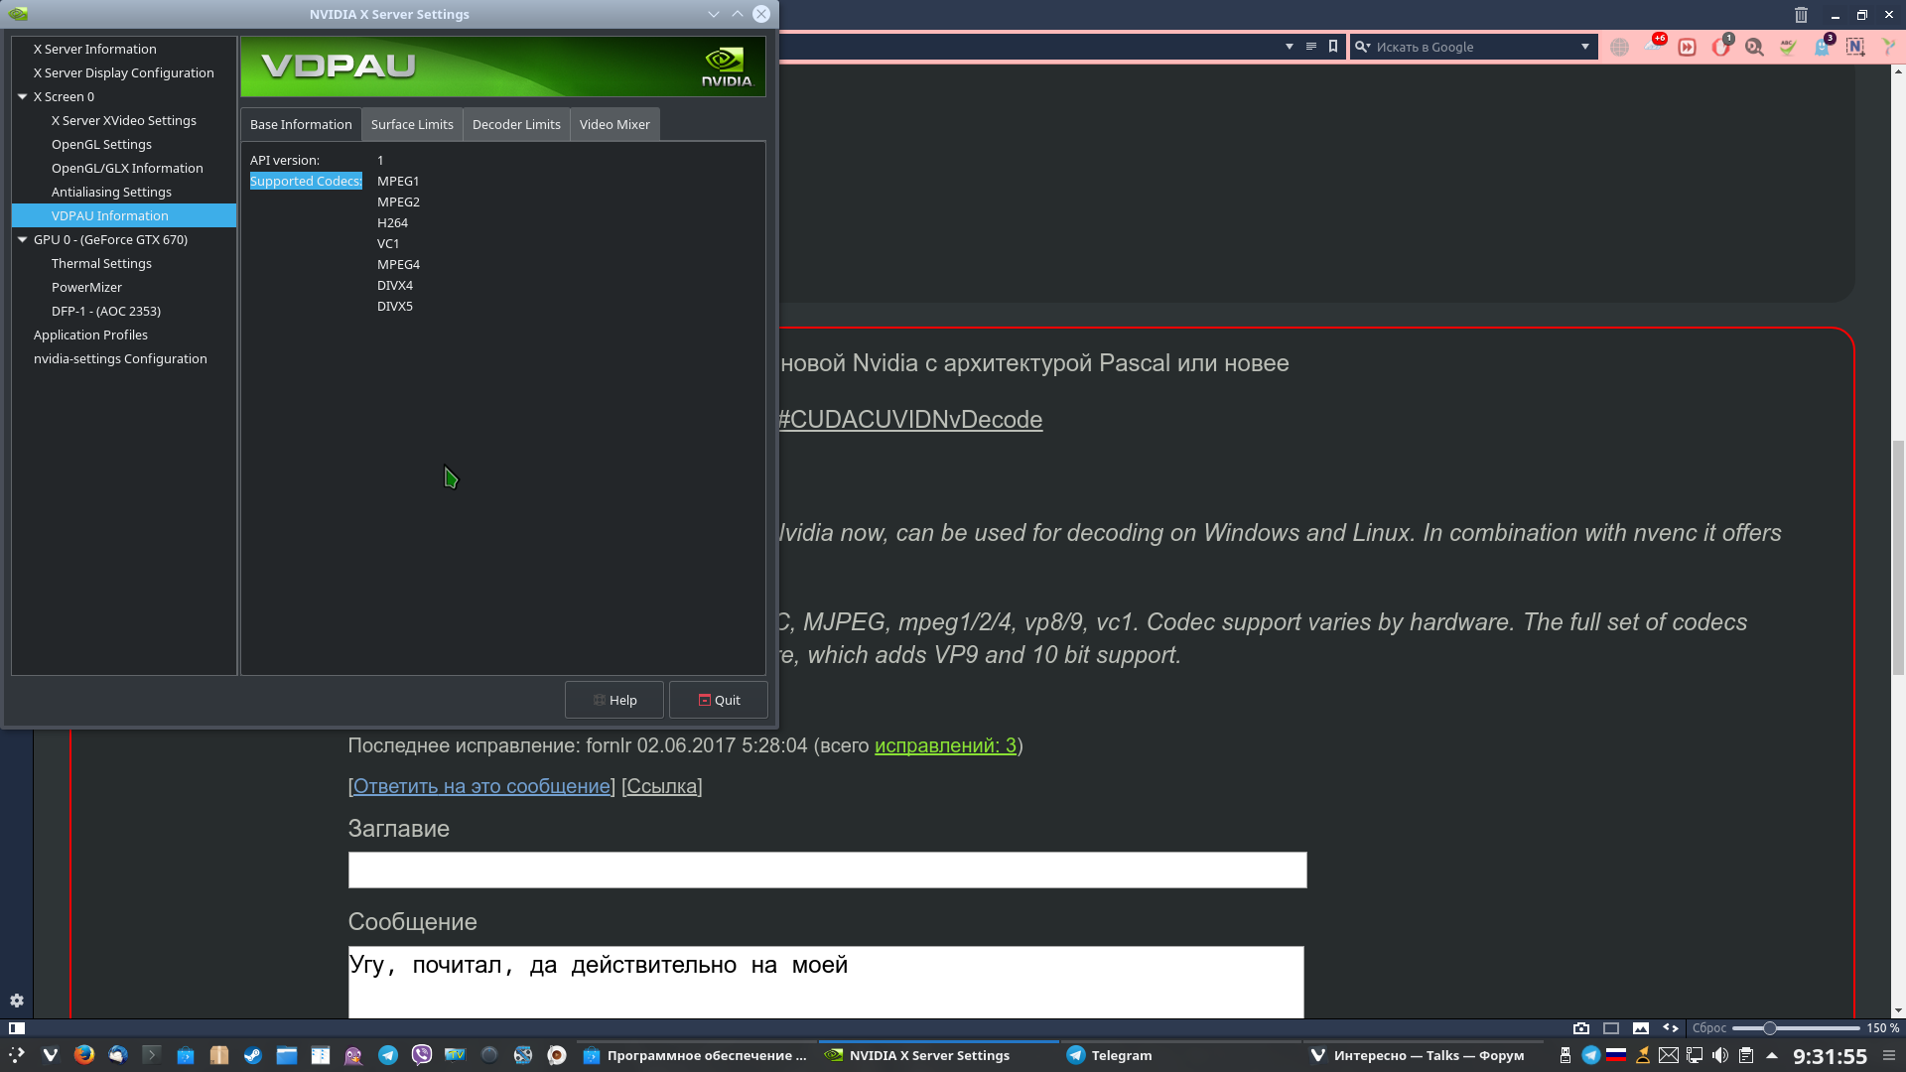
Task: Toggle the Vivaldi side panel button
Action: click(x=17, y=1028)
